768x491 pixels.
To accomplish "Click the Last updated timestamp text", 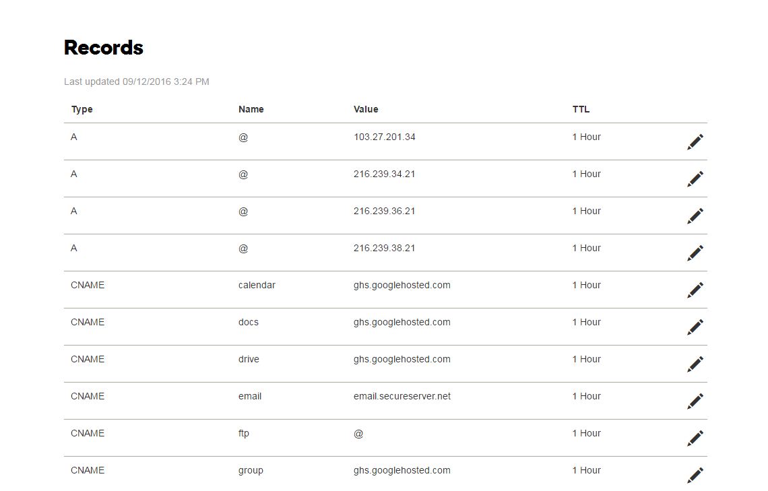I will tap(137, 81).
